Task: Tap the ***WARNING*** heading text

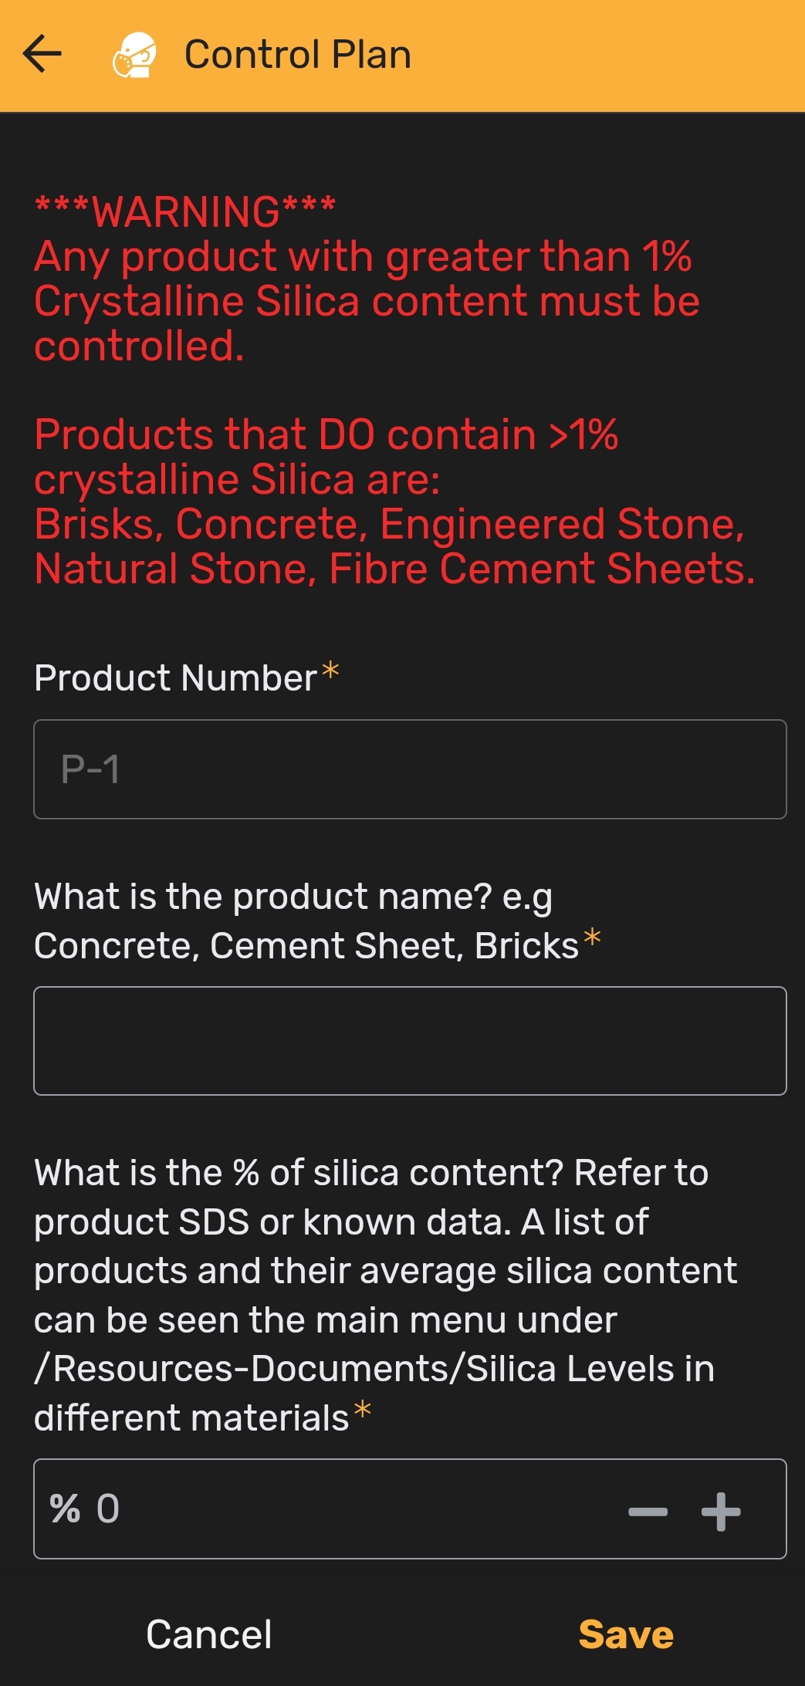Action: point(185,211)
